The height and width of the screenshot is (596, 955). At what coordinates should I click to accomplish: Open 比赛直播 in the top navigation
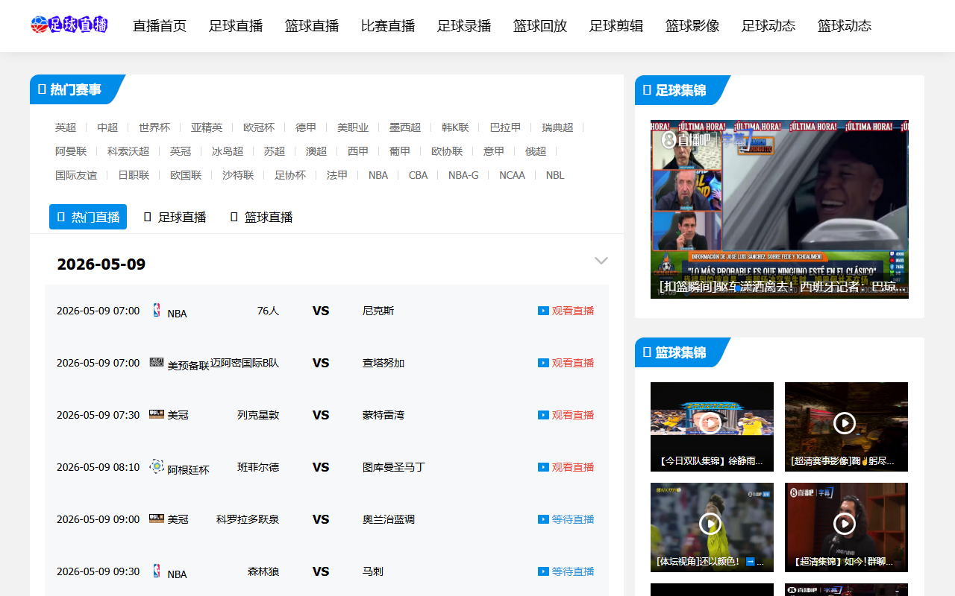[388, 26]
